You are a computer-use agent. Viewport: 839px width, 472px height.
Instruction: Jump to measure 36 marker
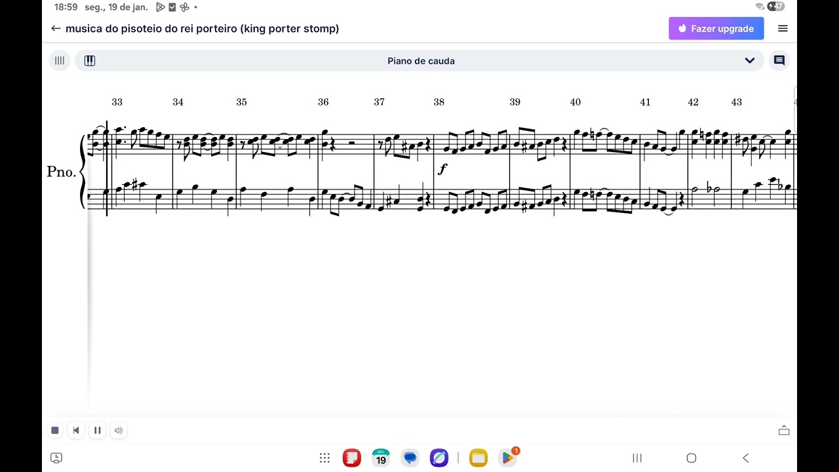click(x=323, y=102)
